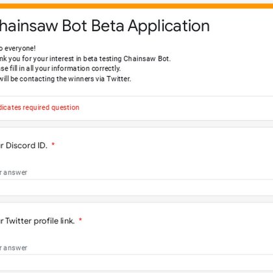Click the 'Discord ID.' question label
Viewport: 273px width, 273px height.
[23, 146]
